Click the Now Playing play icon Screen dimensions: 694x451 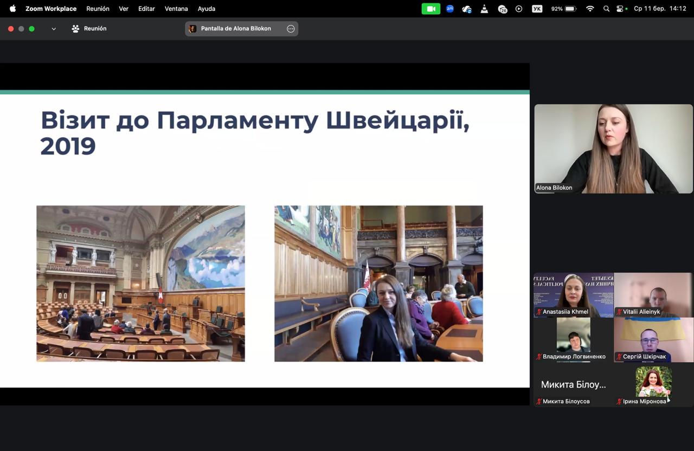pos(519,9)
